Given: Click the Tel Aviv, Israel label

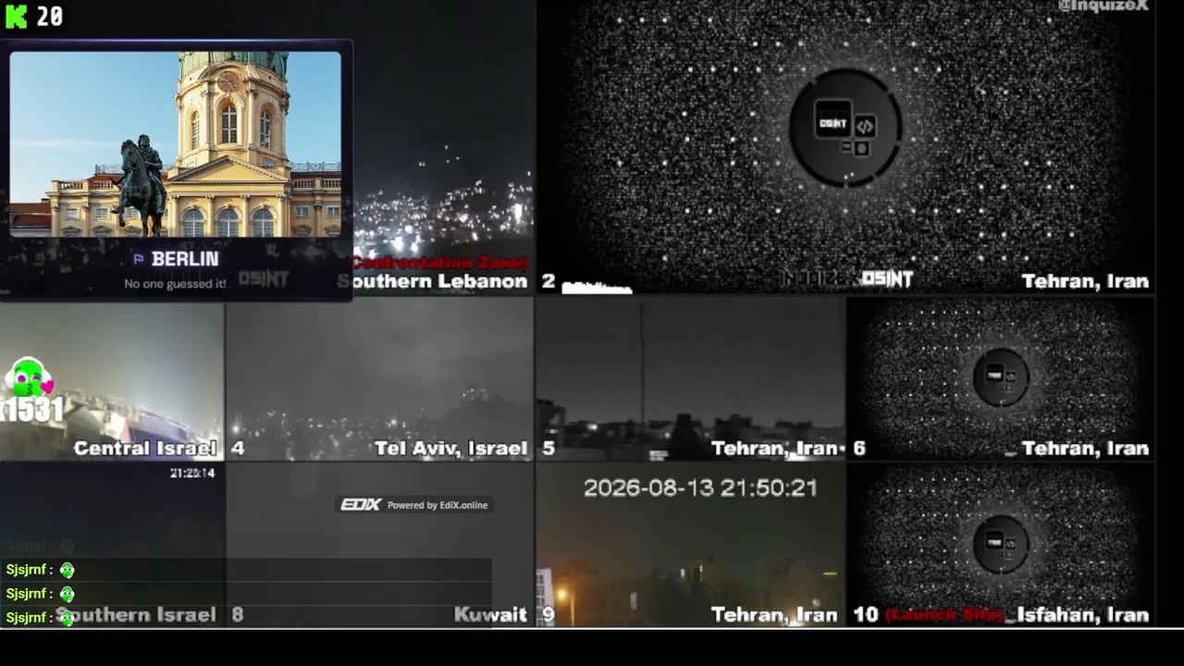Looking at the screenshot, I should pyautogui.click(x=451, y=449).
